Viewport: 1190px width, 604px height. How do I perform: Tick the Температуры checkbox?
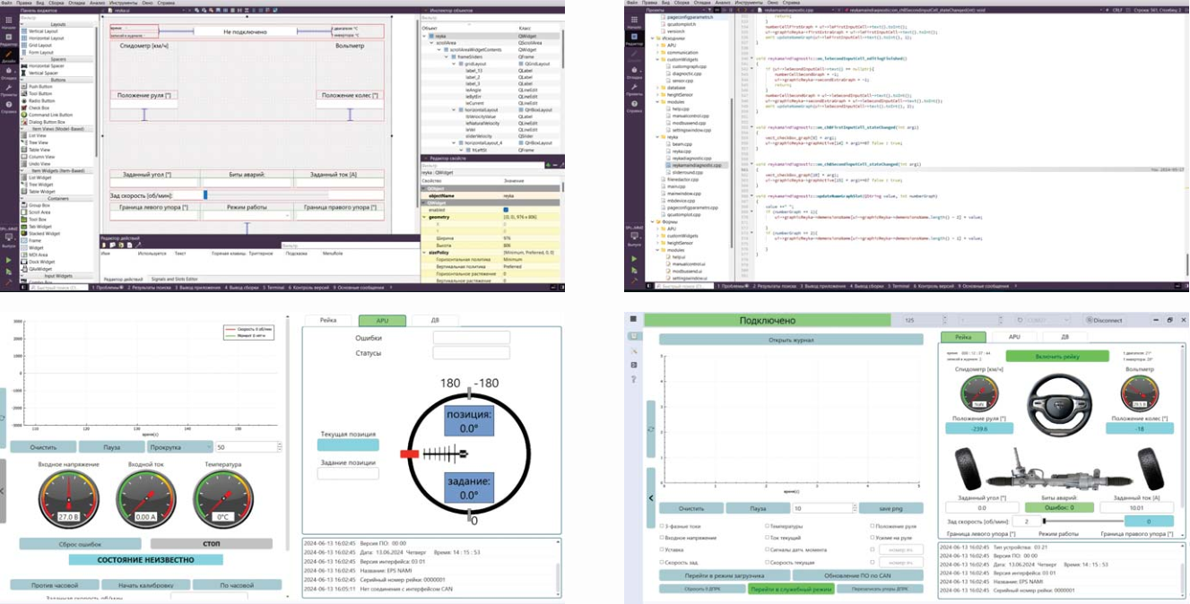click(x=767, y=526)
